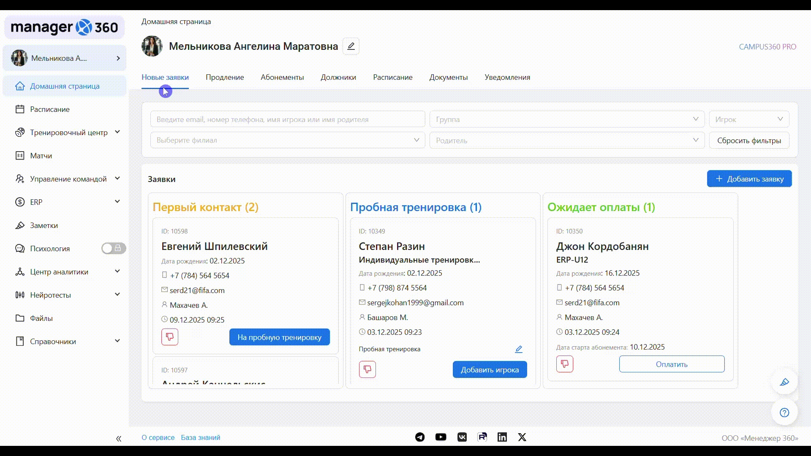Collapse the sidebar with double chevron
This screenshot has height=456, width=811.
pyautogui.click(x=119, y=439)
